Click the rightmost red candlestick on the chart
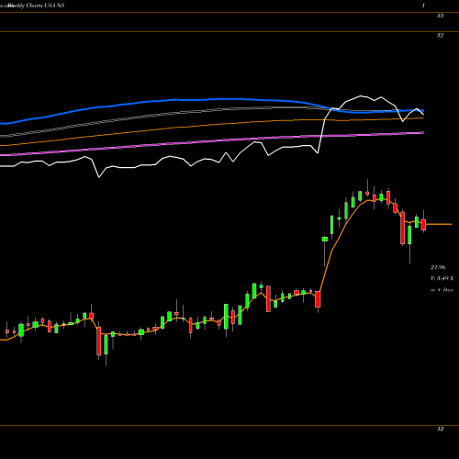 tap(423, 224)
